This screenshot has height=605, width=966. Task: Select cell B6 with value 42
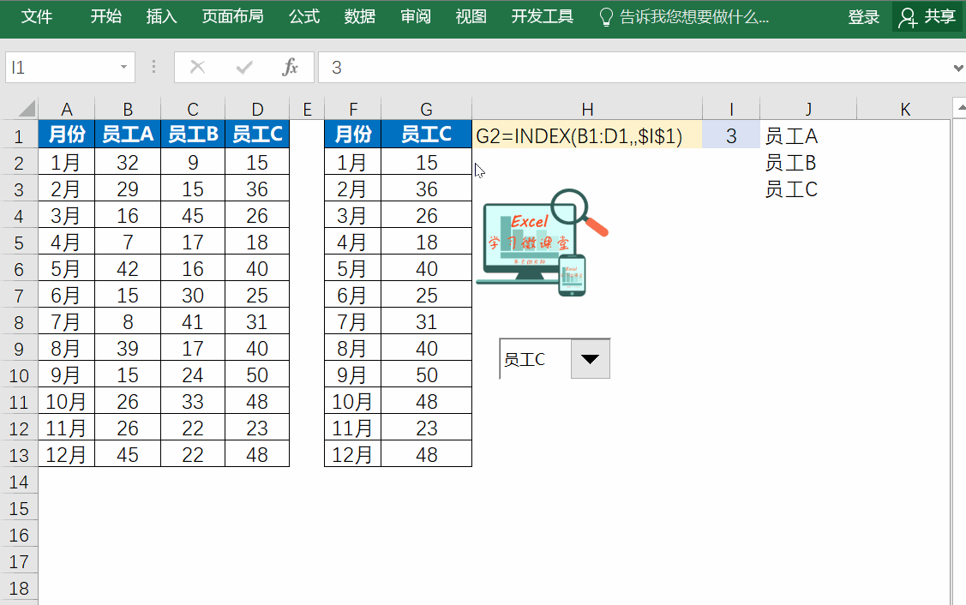[128, 268]
